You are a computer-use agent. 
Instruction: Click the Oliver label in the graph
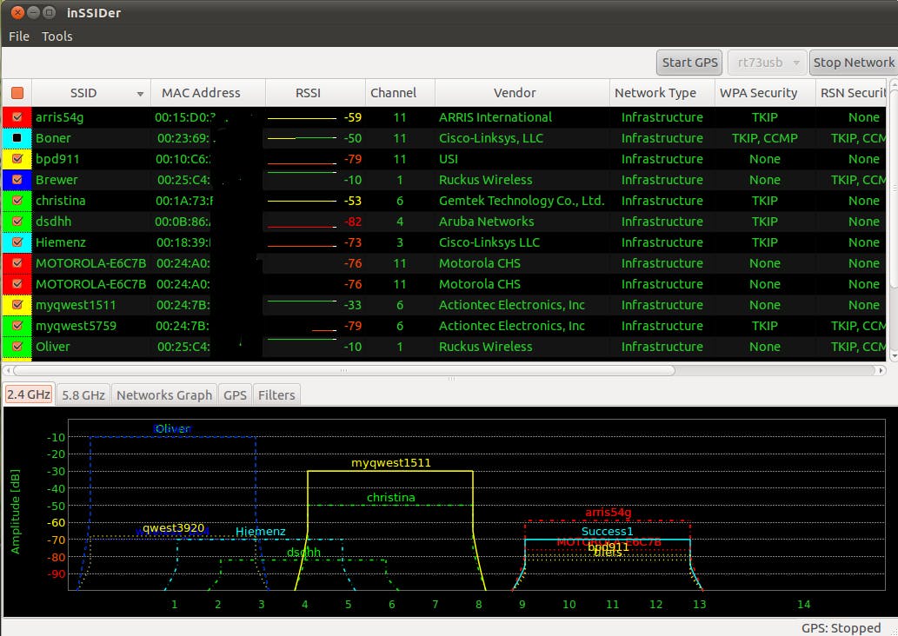tap(173, 428)
